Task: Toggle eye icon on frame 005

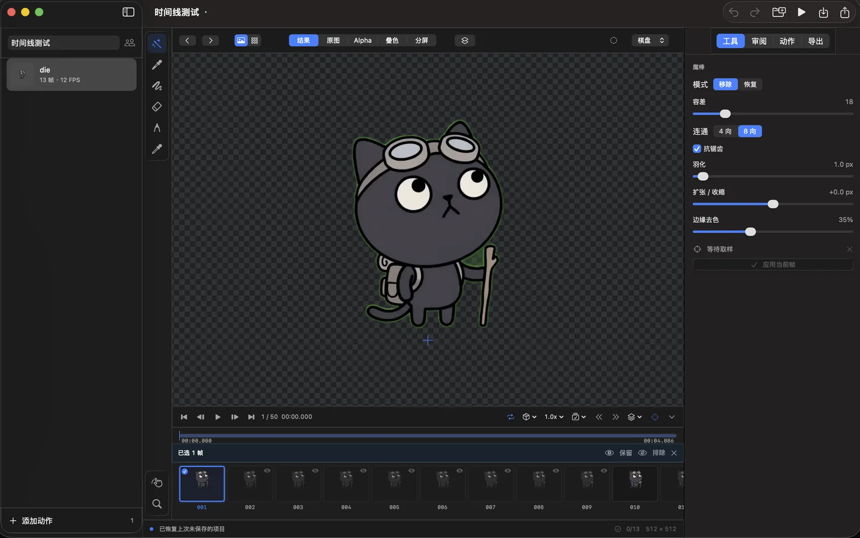Action: 411,471
